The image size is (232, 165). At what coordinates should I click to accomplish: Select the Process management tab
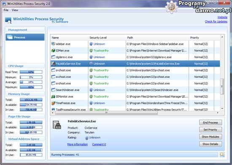[25, 37]
